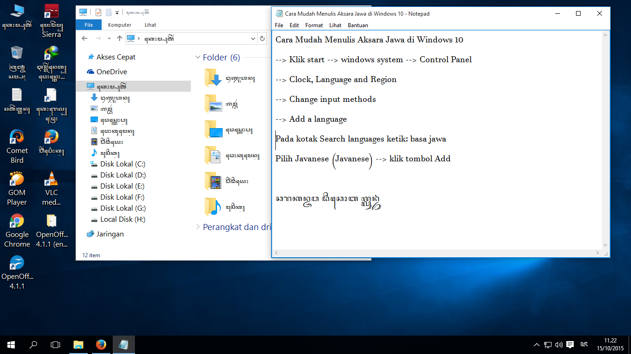Open the Action Center notification icon
Viewport: 631px width, 354px height.
[x=570, y=344]
